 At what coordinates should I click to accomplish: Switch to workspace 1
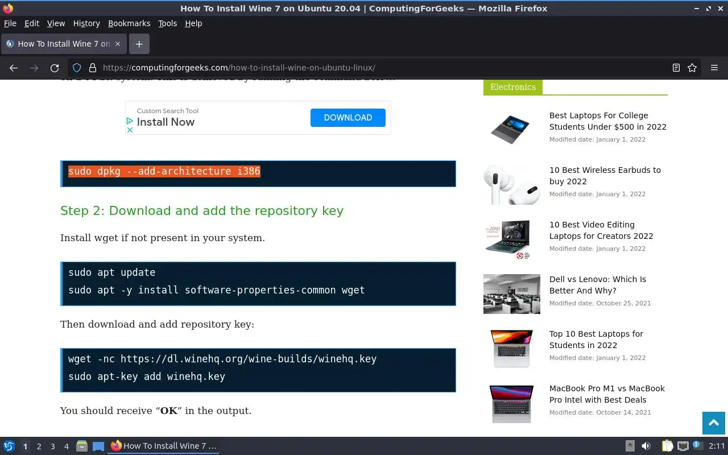(25, 446)
